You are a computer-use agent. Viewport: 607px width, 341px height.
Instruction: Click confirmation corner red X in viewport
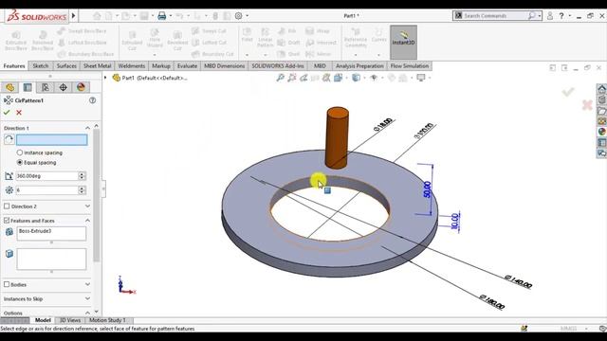(587, 105)
